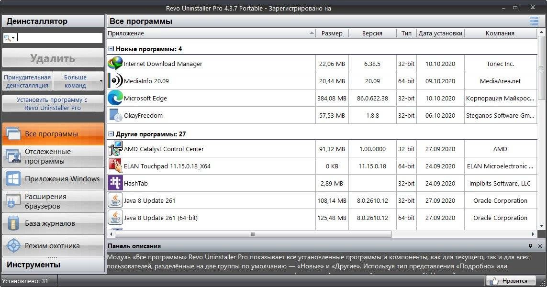Click the thumbs-up icon on Нравится

[x=493, y=281]
